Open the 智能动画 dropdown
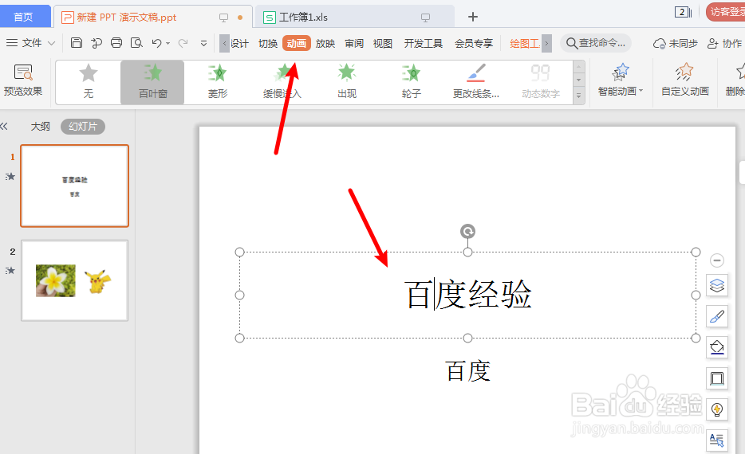The width and height of the screenshot is (745, 454). coord(621,80)
